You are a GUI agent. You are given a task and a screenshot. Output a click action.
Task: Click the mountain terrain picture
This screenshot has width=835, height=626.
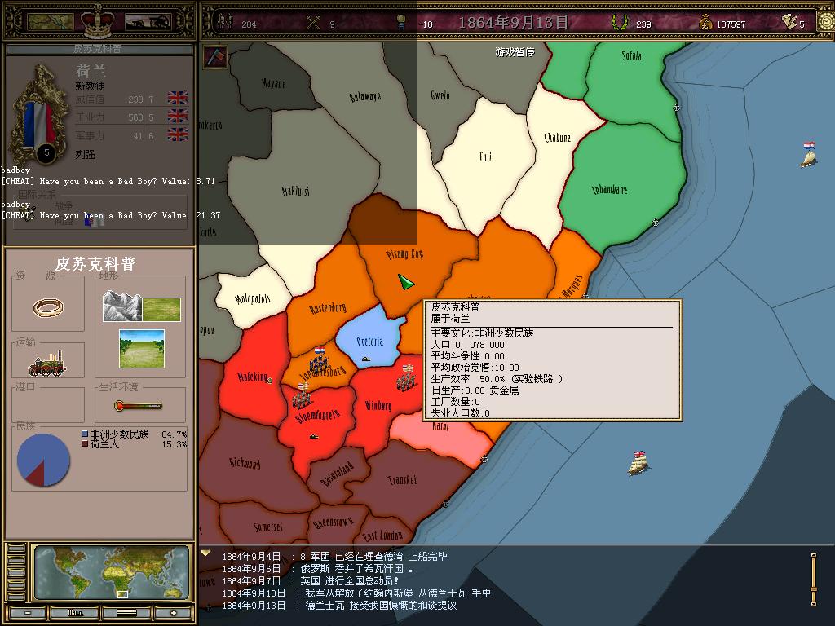click(122, 306)
